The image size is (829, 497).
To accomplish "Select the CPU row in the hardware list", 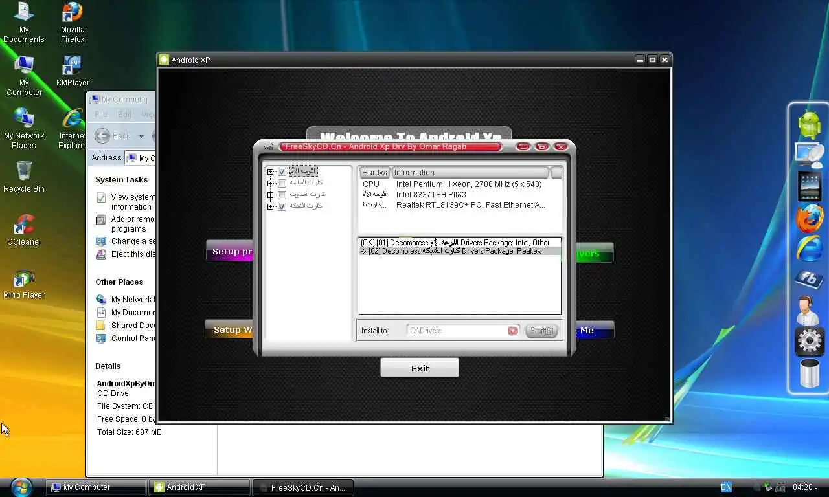I will [460, 184].
